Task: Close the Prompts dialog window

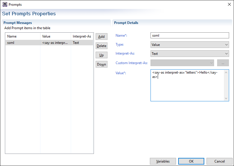Action: 229,4
